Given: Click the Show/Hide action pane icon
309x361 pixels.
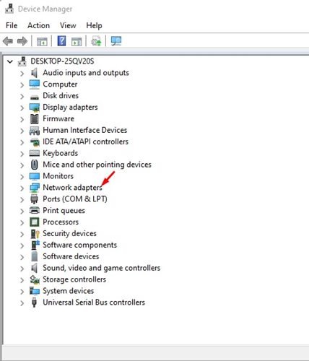Looking at the screenshot, I should [x=77, y=42].
